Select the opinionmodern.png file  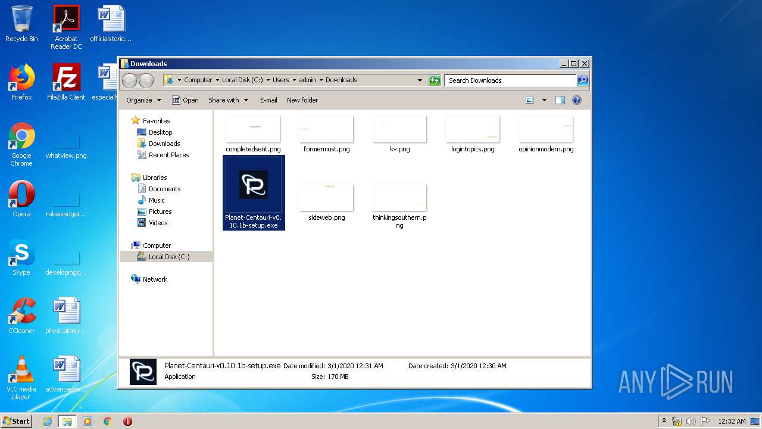(x=546, y=135)
